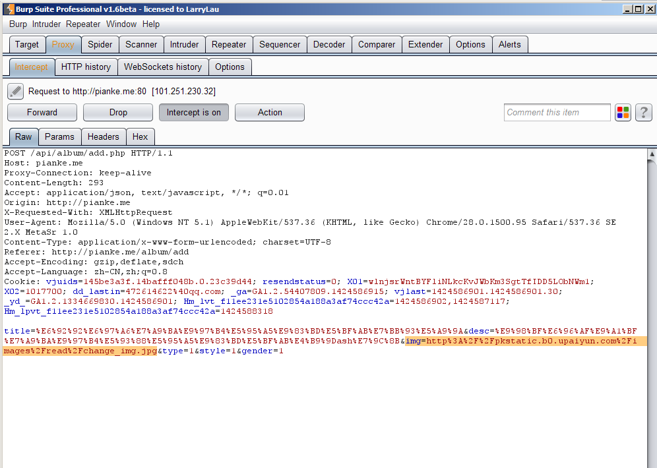The width and height of the screenshot is (657, 468).
Task: Open the Action menu button
Action: point(270,113)
